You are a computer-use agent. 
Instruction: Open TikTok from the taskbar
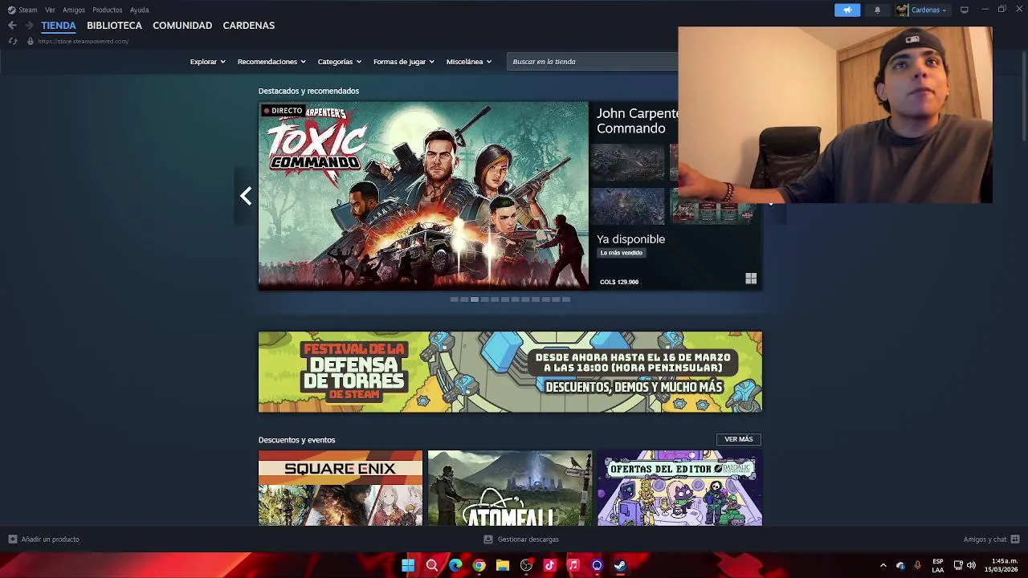click(x=549, y=565)
